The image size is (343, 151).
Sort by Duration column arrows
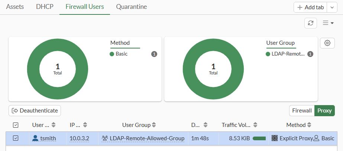pos(206,125)
